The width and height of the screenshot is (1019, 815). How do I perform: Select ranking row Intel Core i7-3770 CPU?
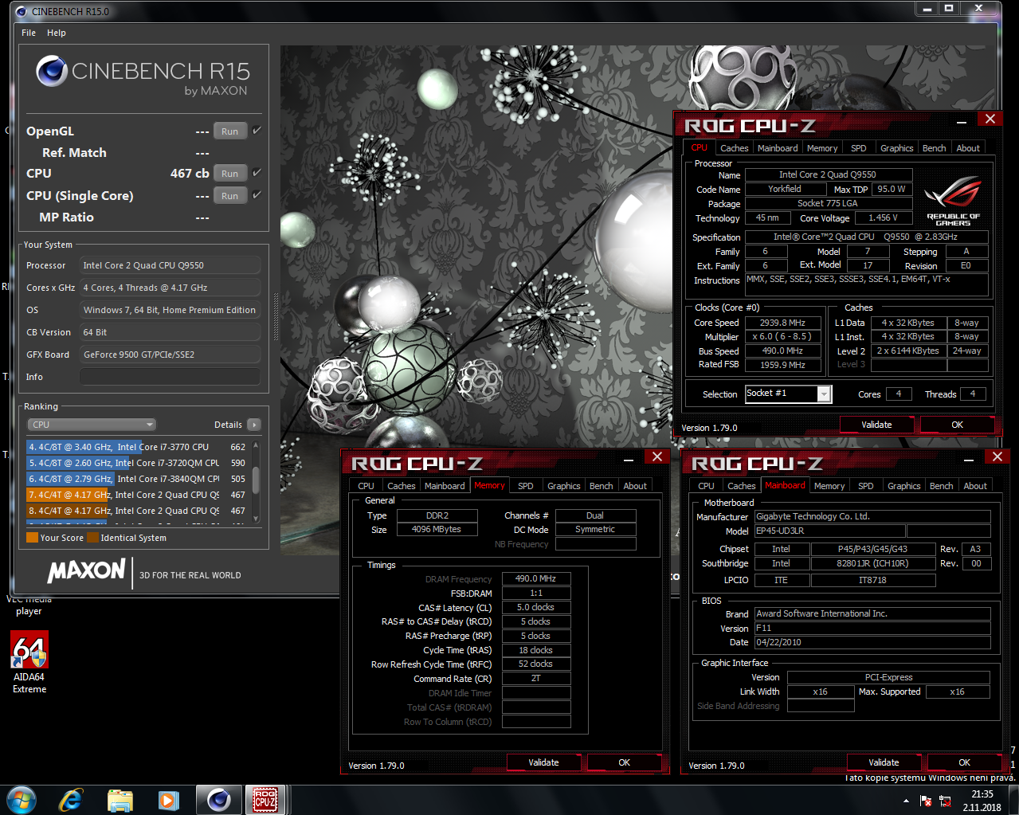pos(138,447)
